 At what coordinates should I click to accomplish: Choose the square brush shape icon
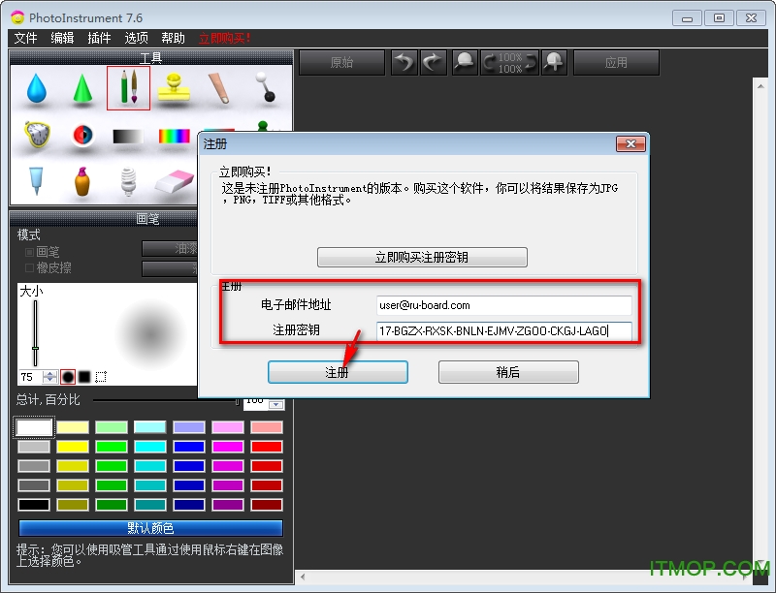(x=84, y=377)
